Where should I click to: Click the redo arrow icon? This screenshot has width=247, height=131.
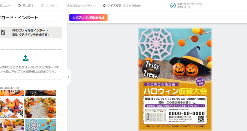(x=42, y=6)
